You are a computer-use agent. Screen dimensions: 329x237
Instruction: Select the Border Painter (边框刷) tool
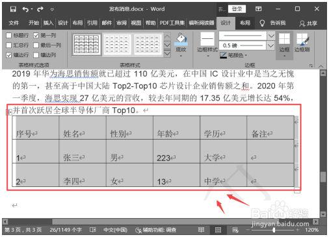coord(302,43)
